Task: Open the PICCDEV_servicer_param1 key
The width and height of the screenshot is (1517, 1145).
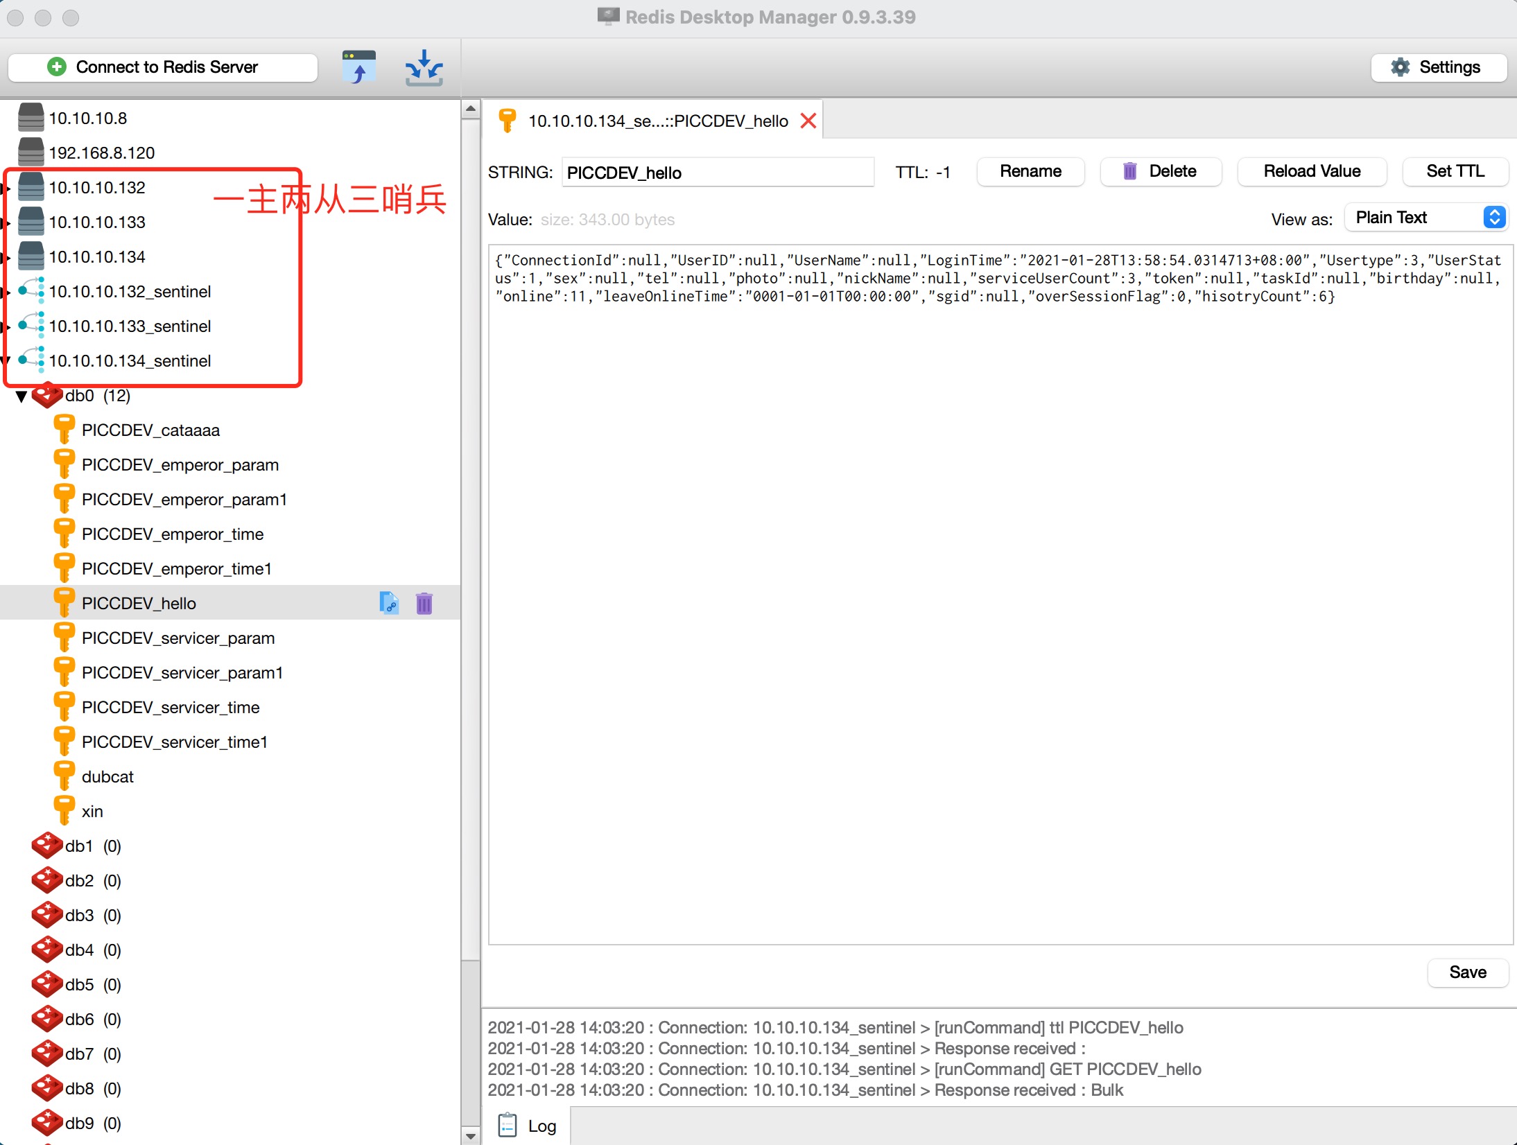Action: (x=182, y=672)
